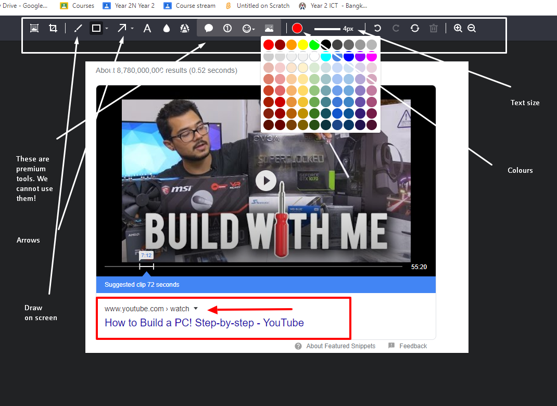Open the Course stream bookmark
Viewport: 557px width, 406px height.
[189, 6]
